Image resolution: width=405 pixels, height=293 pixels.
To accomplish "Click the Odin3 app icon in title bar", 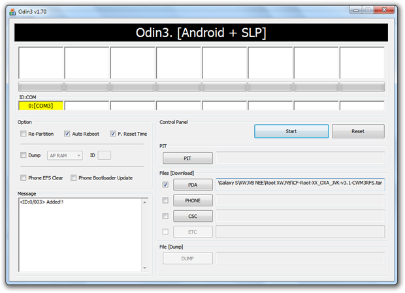I will [x=12, y=12].
